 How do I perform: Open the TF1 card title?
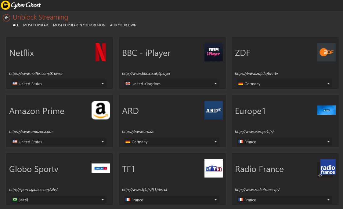point(128,169)
